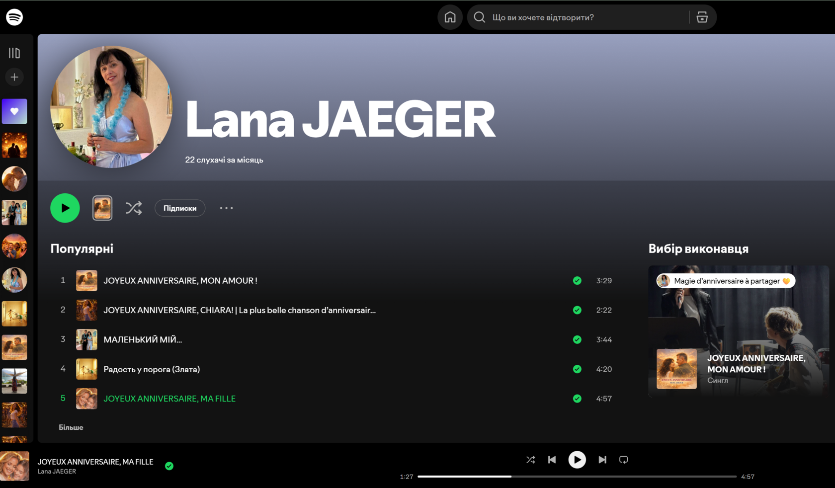Click the Spotify logo

14,17
